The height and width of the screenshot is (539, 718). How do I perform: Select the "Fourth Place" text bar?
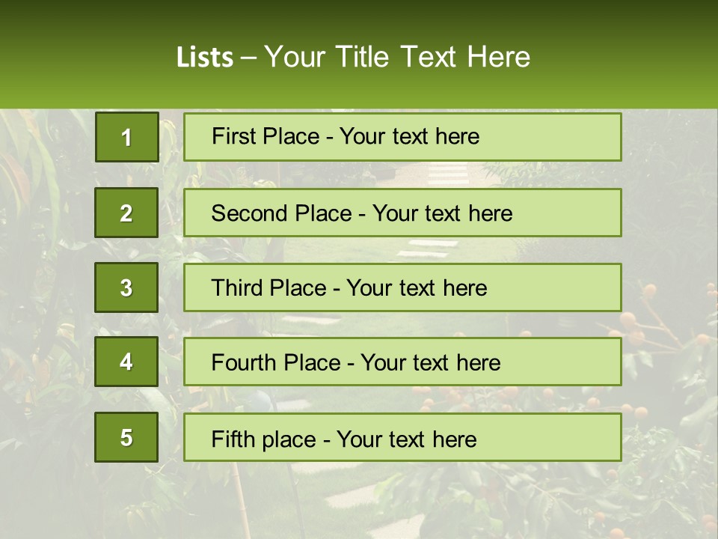tap(402, 362)
